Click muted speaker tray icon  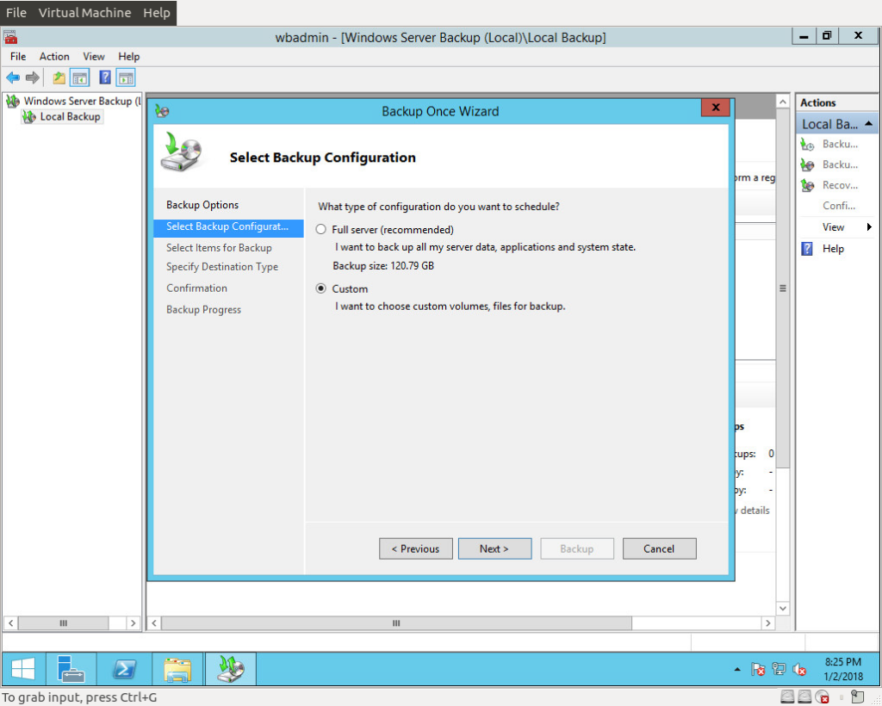click(798, 669)
